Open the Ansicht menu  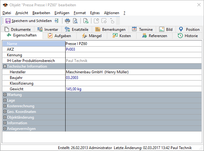point(22,13)
